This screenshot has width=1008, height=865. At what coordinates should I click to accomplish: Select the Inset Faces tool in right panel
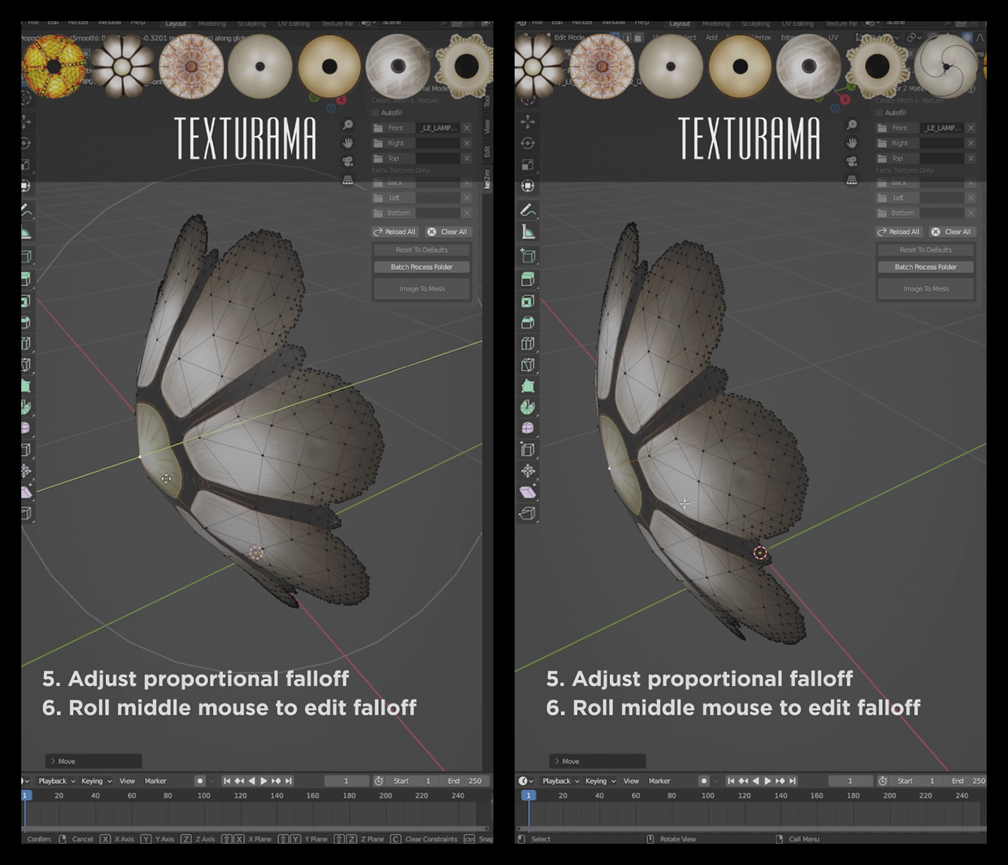tap(527, 301)
